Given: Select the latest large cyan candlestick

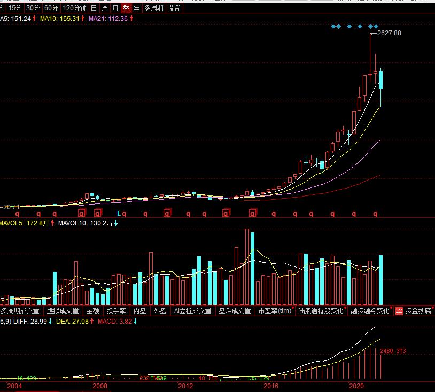Looking at the screenshot, I should click(x=380, y=80).
